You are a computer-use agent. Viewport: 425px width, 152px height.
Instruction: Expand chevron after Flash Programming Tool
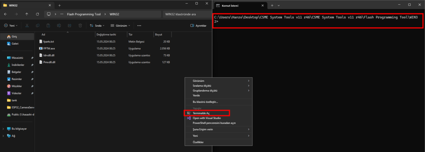coord(105,14)
